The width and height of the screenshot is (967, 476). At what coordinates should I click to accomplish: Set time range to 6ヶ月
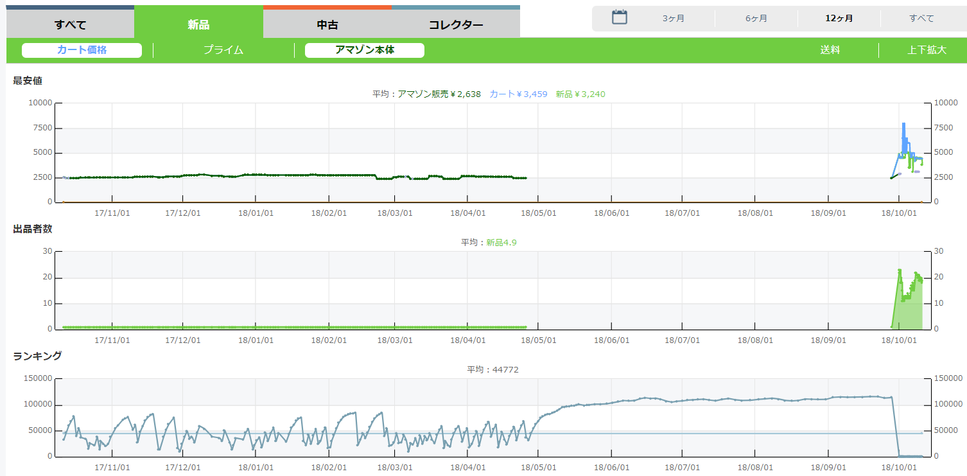click(756, 19)
